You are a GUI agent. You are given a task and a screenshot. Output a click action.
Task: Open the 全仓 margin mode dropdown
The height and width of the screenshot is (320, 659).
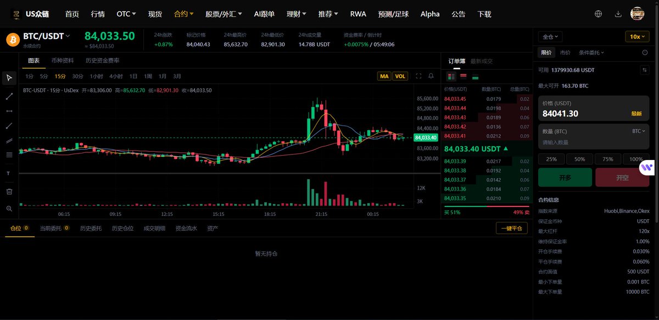(x=550, y=37)
